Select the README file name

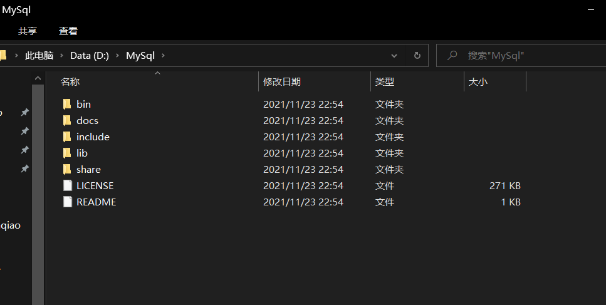click(97, 202)
